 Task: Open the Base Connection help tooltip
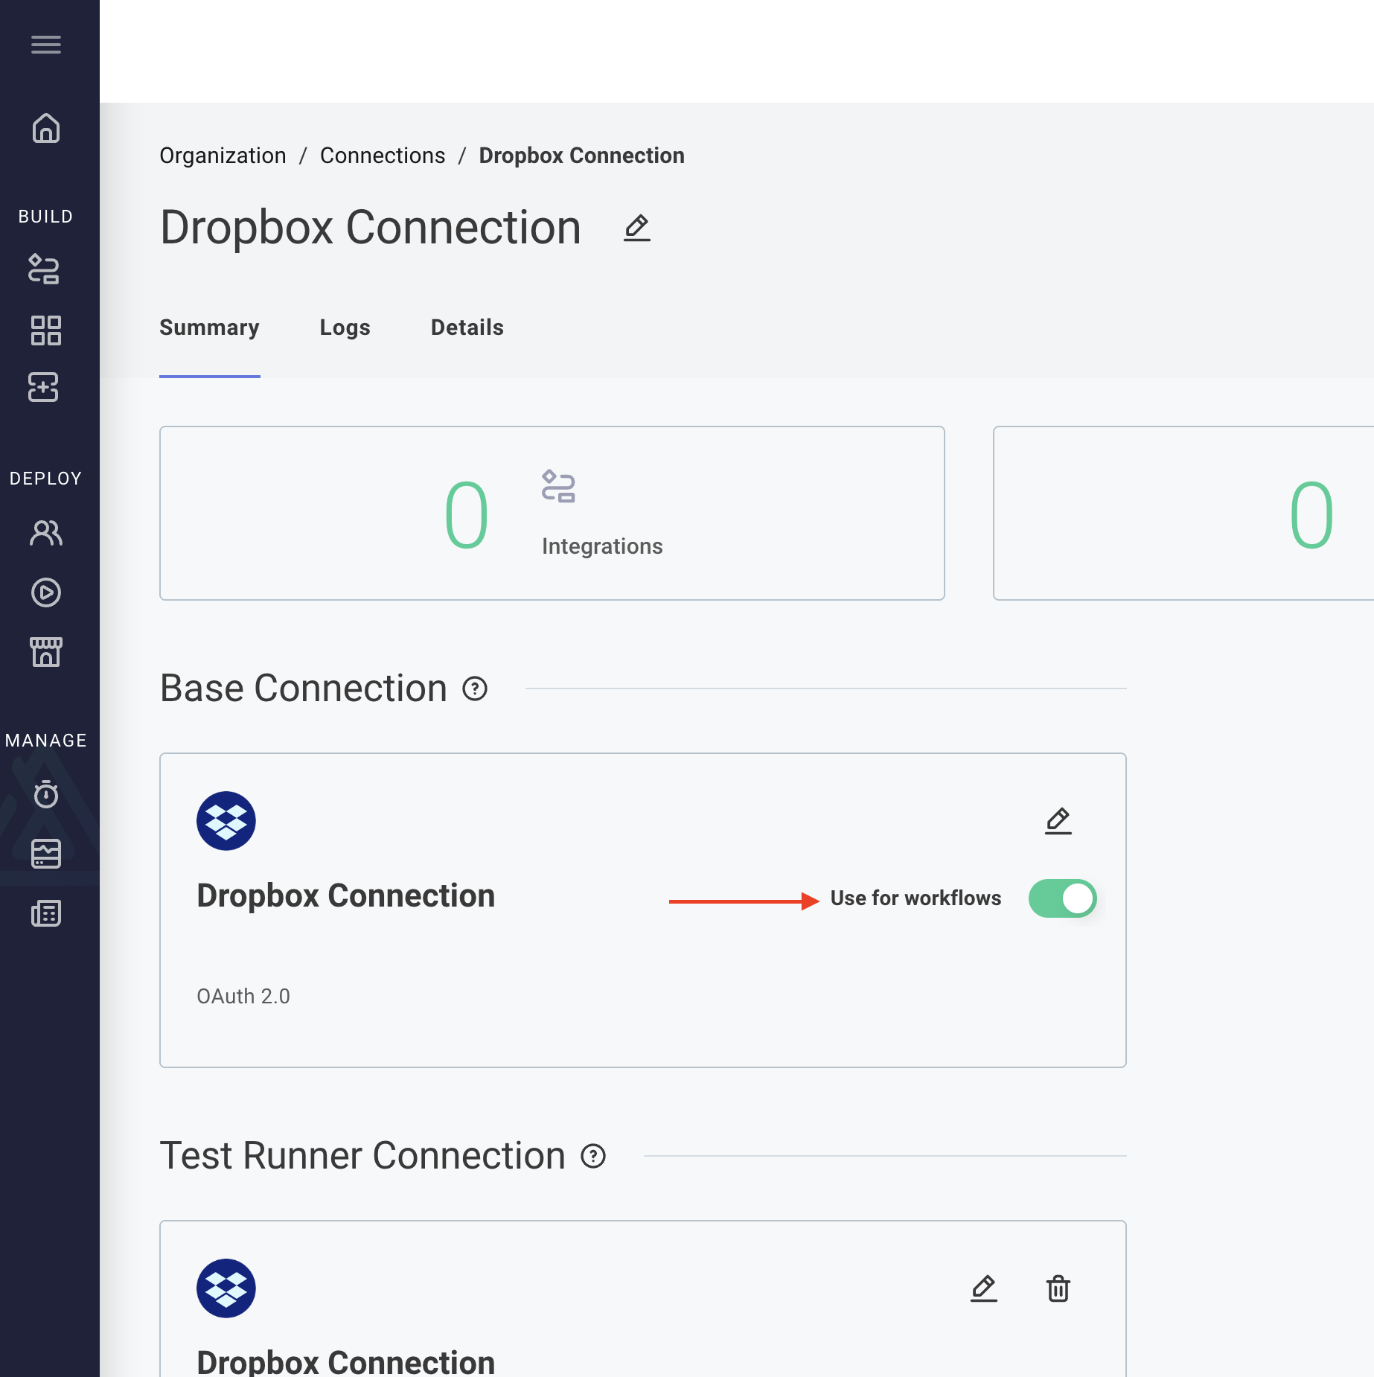(x=474, y=689)
